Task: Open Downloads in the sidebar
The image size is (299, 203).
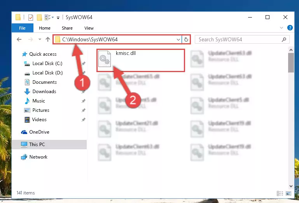Action: pyautogui.click(x=44, y=92)
